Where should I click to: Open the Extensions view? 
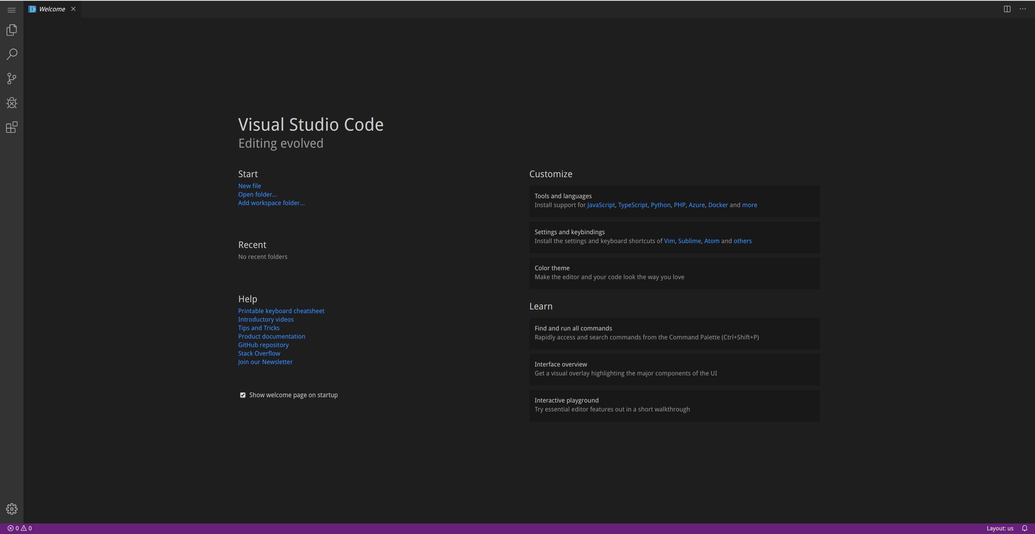click(12, 127)
